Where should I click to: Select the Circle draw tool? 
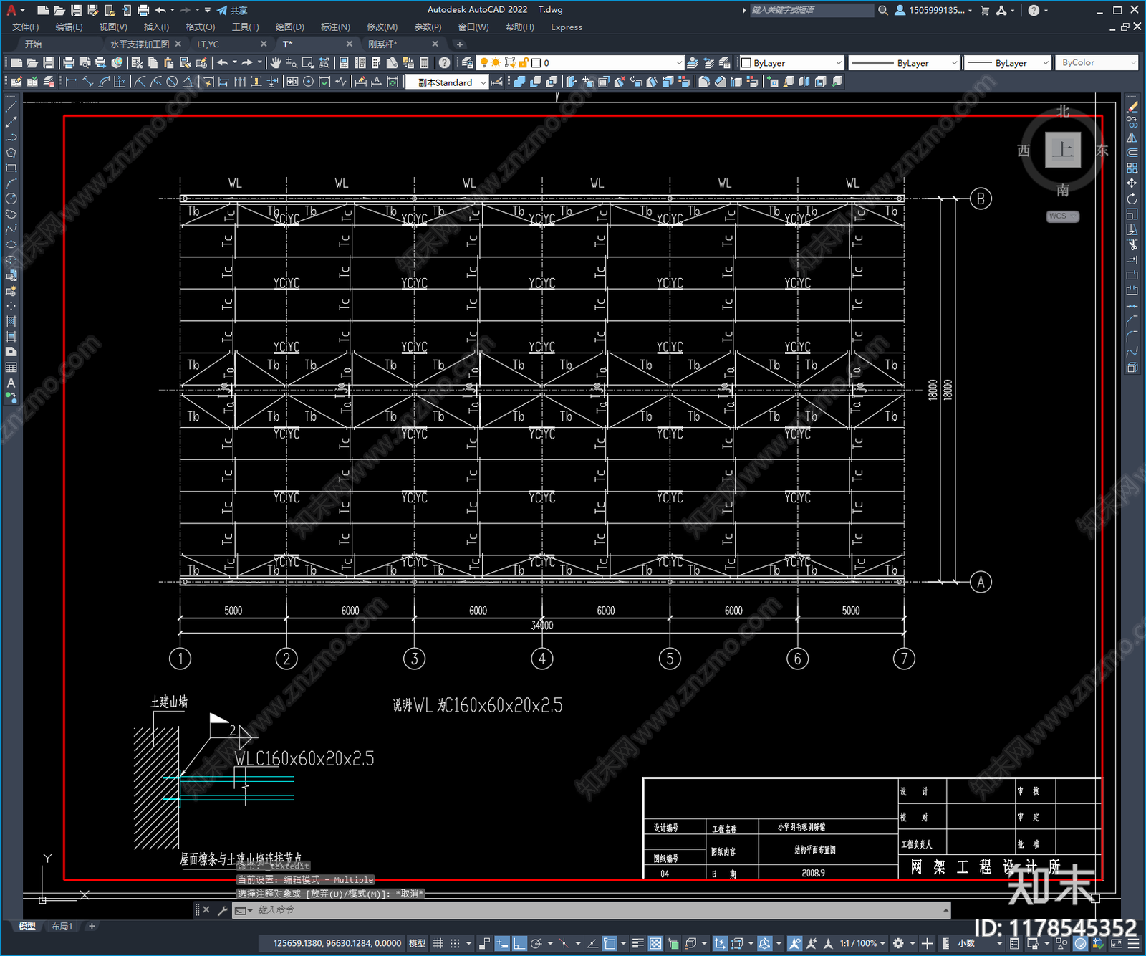11,199
